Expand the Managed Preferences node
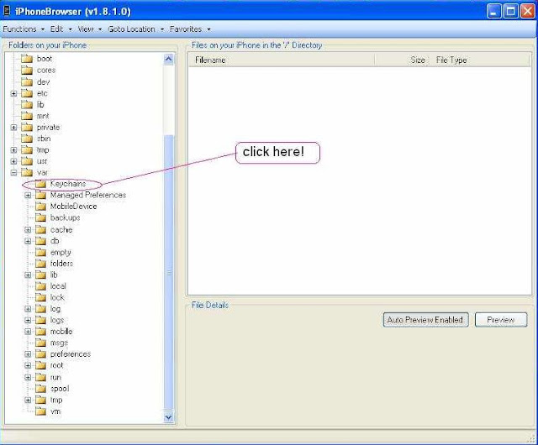 pos(28,196)
